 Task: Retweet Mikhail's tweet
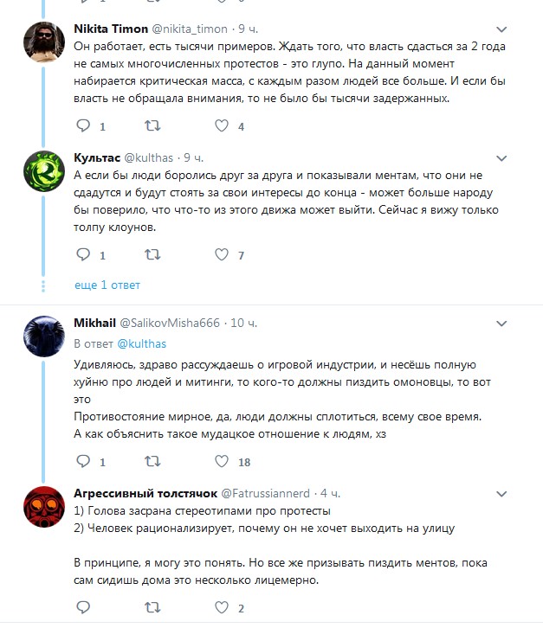(x=152, y=462)
